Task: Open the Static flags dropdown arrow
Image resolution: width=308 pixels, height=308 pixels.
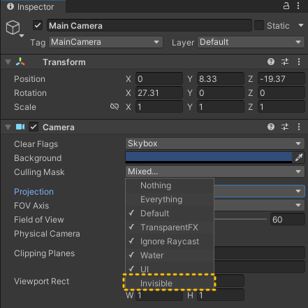Action: point(301,25)
